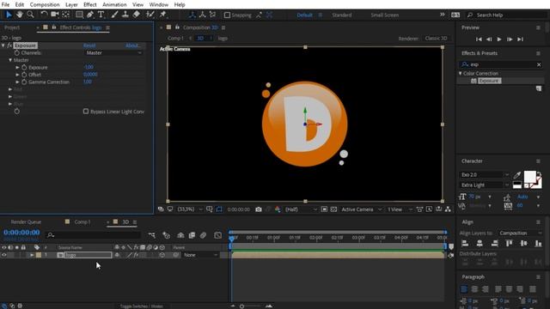Select the Unified Camera tool
This screenshot has height=309, width=550.
pyautogui.click(x=55, y=15)
